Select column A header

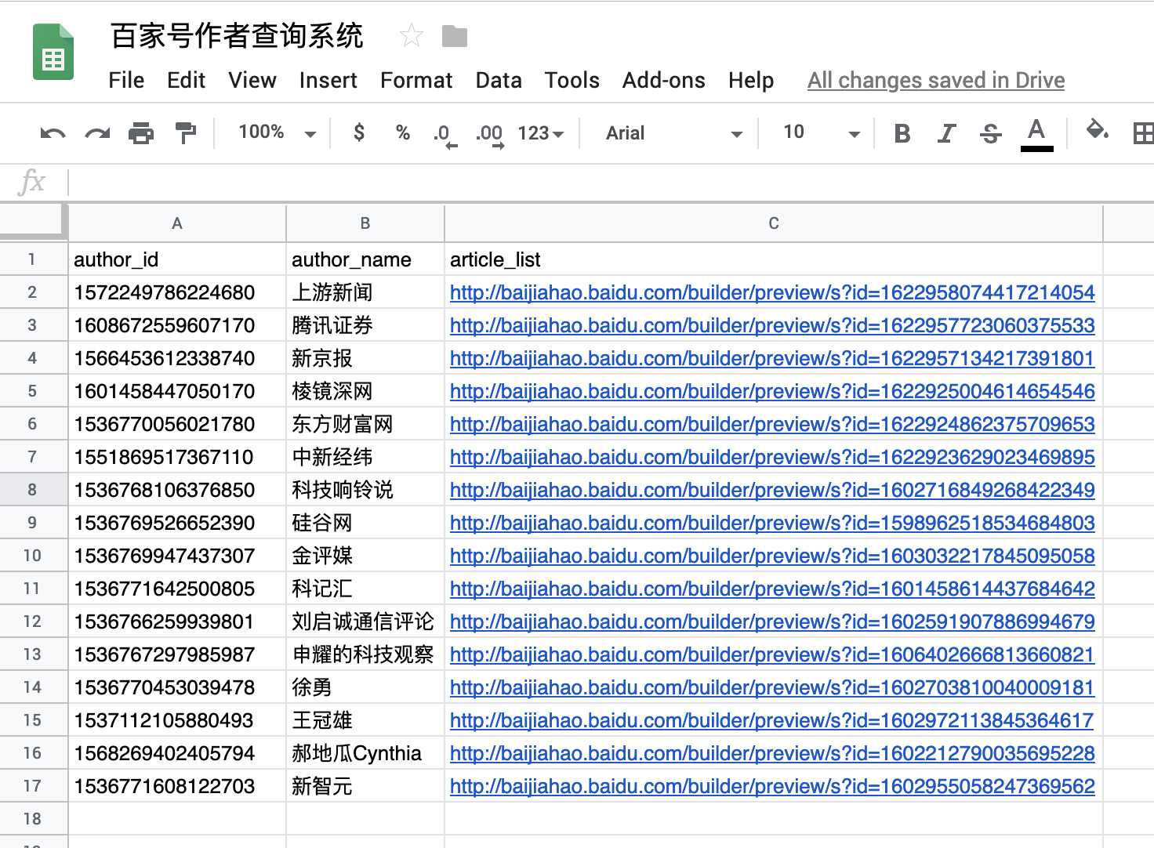click(x=177, y=223)
